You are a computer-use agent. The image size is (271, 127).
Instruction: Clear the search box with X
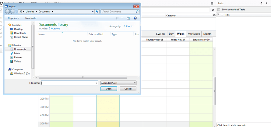point(213,10)
